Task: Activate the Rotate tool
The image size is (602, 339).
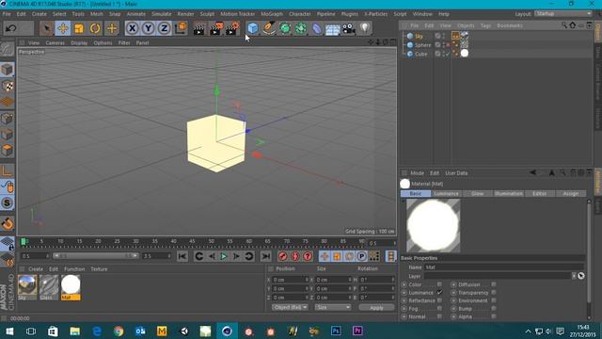Action: click(x=95, y=28)
